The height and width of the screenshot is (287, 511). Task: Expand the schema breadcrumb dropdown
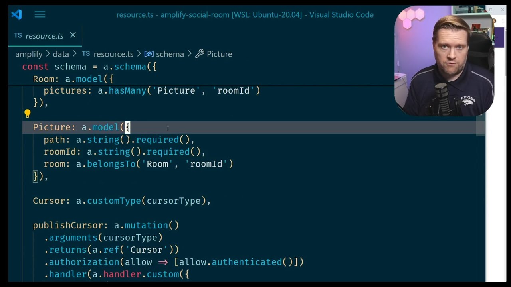click(x=170, y=54)
